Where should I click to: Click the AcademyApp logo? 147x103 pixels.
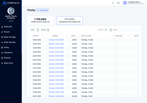click(x=11, y=3)
